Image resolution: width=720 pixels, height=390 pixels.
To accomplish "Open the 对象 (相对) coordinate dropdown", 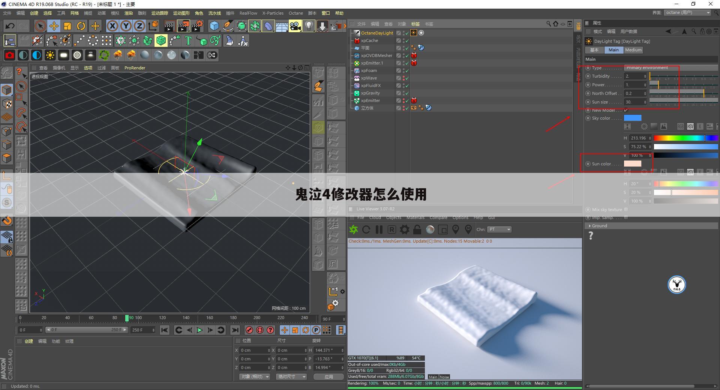I will point(255,376).
